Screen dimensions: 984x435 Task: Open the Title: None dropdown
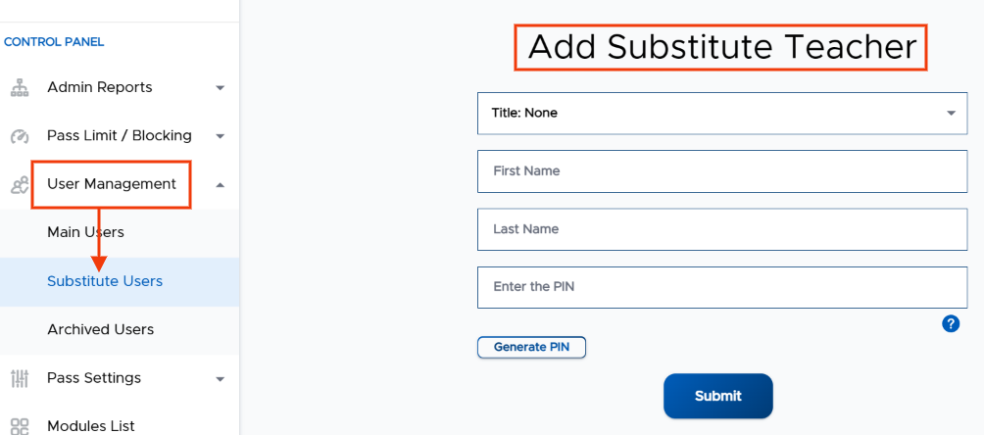click(x=722, y=113)
